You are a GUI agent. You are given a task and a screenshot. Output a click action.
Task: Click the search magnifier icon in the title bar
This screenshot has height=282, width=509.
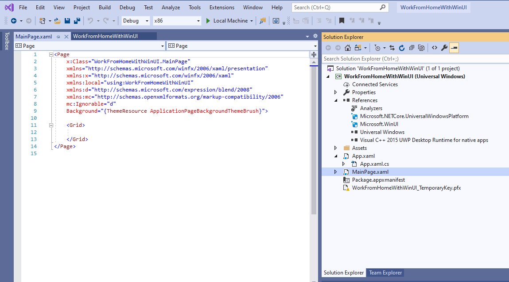tap(383, 7)
